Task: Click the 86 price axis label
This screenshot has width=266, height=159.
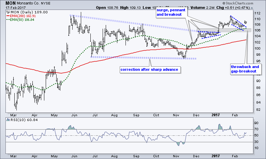Action: tap(258, 95)
